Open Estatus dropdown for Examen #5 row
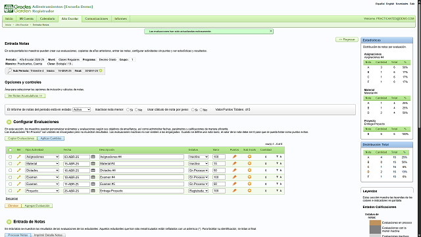421x237 pixels. pyautogui.click(x=198, y=184)
